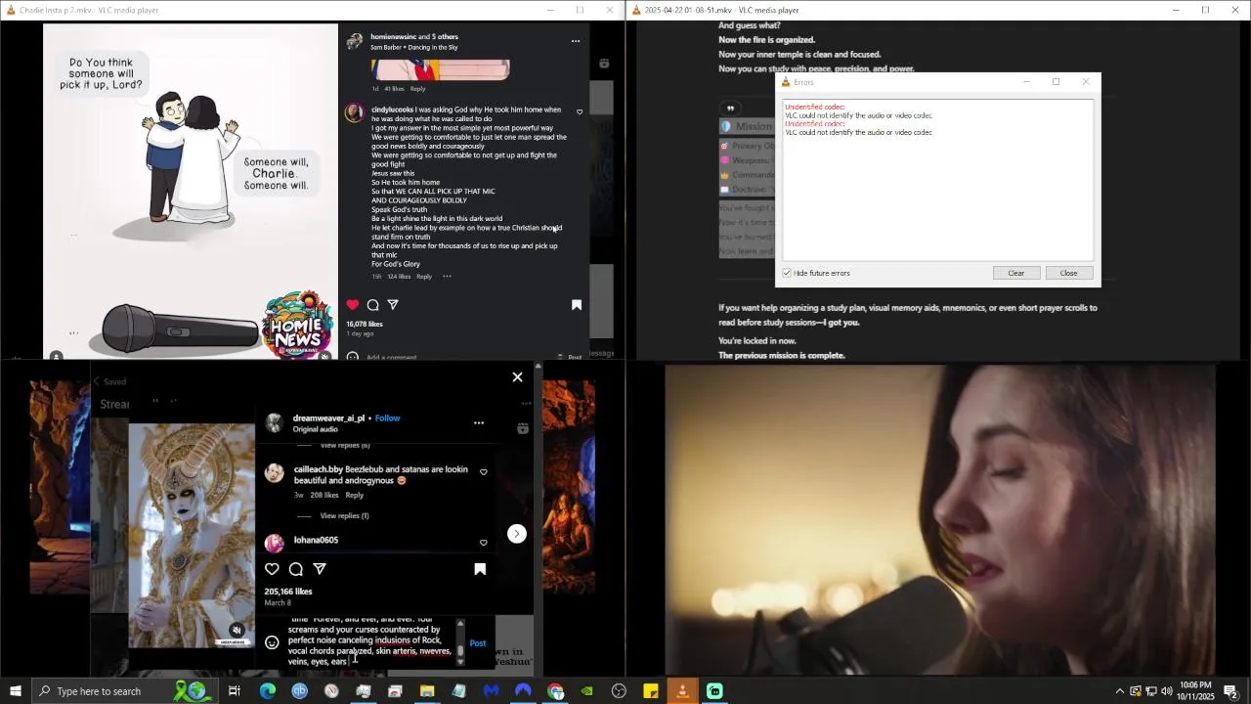Like the dreamweaver_ai_pl post heart
Image resolution: width=1251 pixels, height=704 pixels.
point(272,569)
